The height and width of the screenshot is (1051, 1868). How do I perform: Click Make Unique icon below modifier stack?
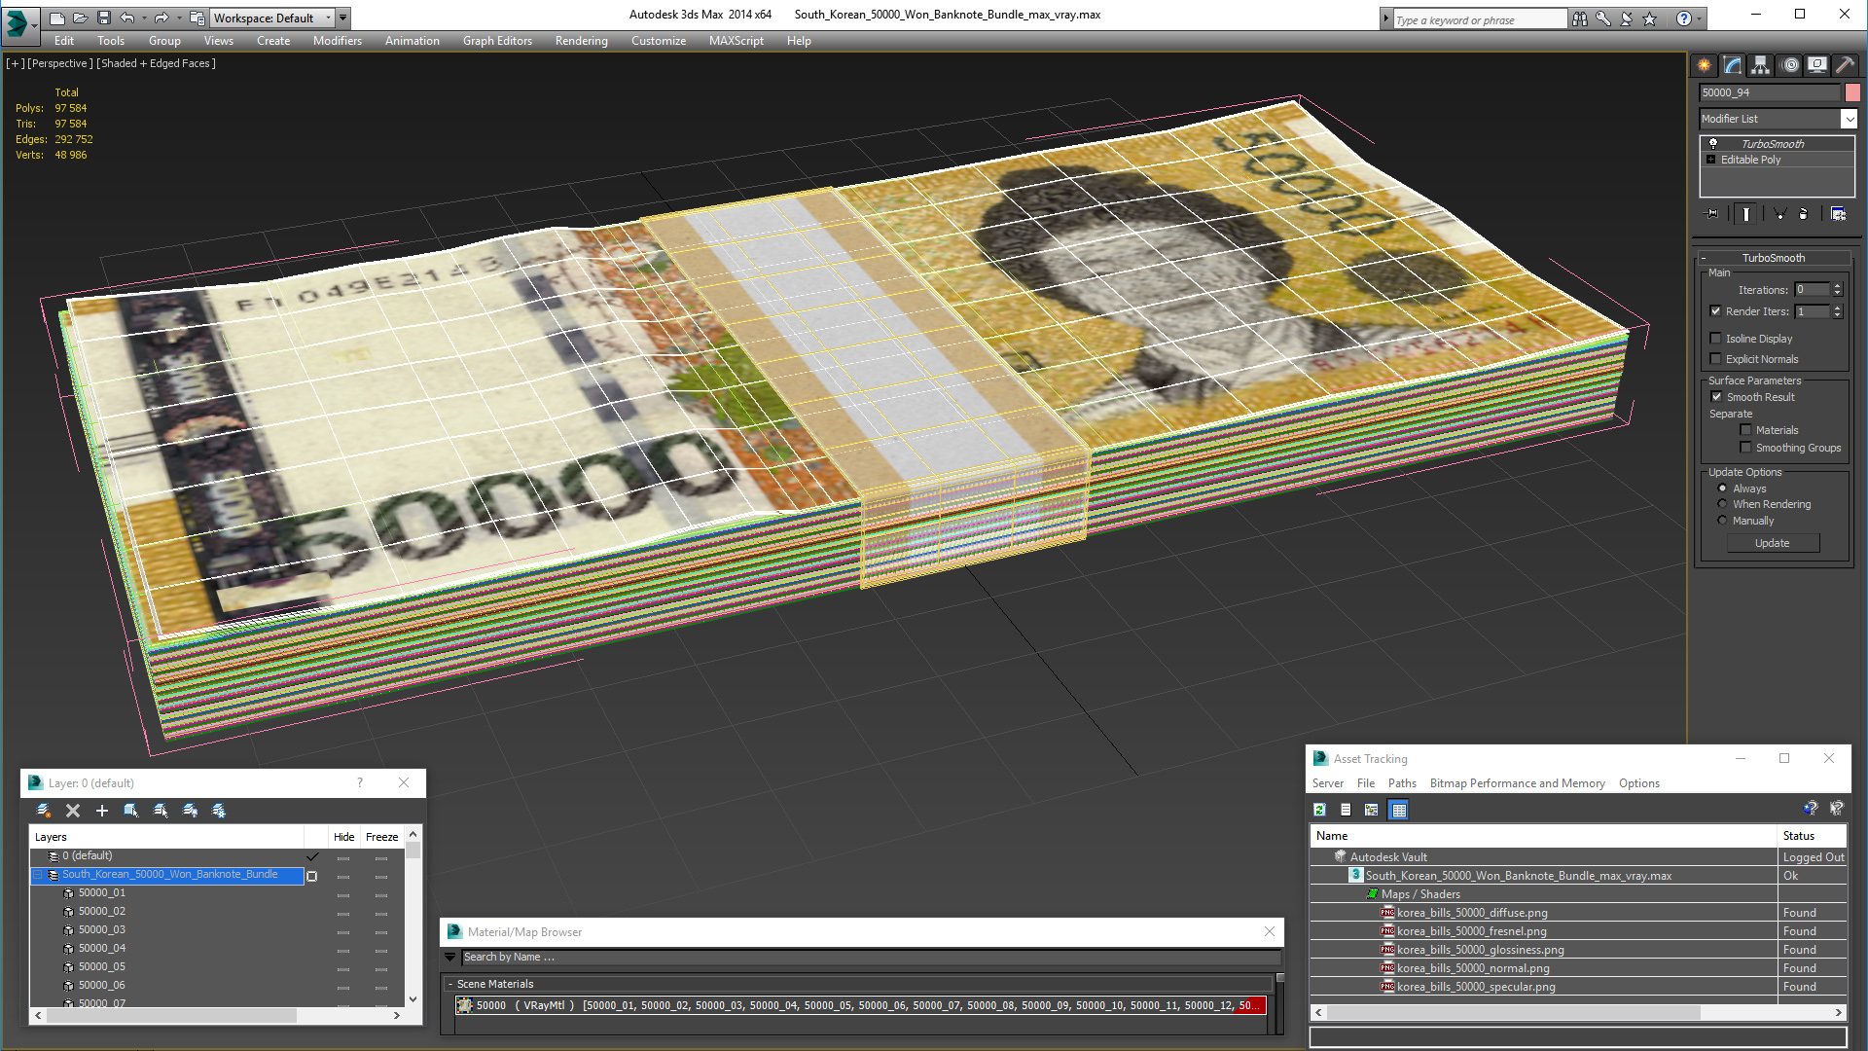coord(1779,214)
